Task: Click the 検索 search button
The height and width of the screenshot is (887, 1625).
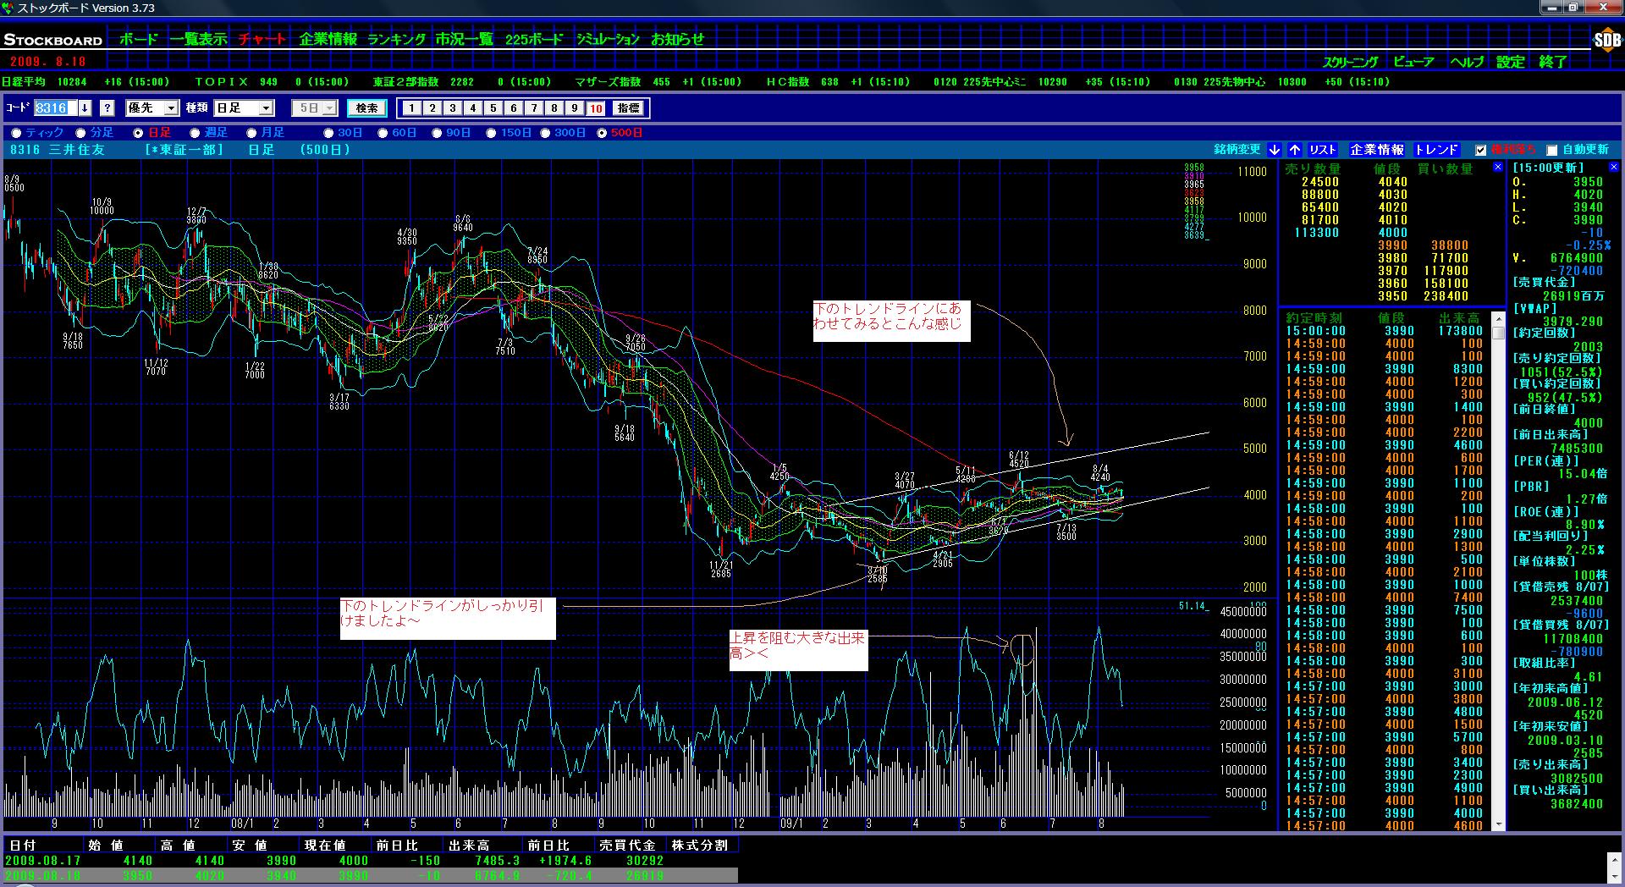Action: (x=366, y=108)
